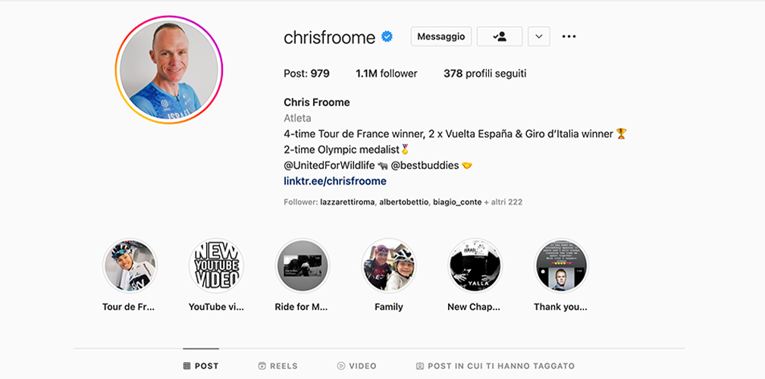Toggle the following person-check button
This screenshot has width=765, height=379.
[500, 36]
